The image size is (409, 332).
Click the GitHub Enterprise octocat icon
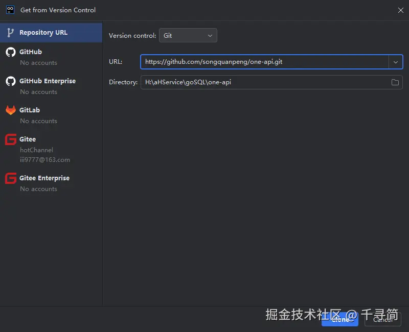coord(11,81)
